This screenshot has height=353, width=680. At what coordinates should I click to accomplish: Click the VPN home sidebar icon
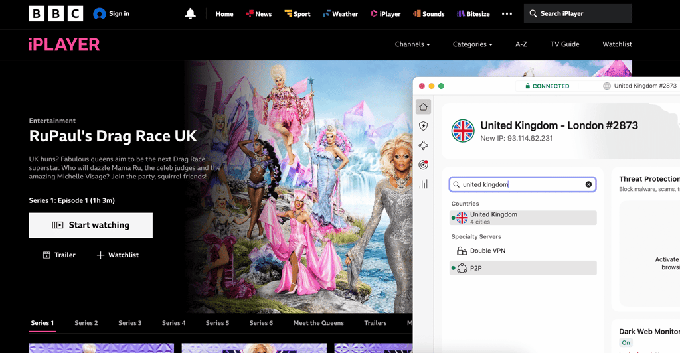tap(423, 107)
